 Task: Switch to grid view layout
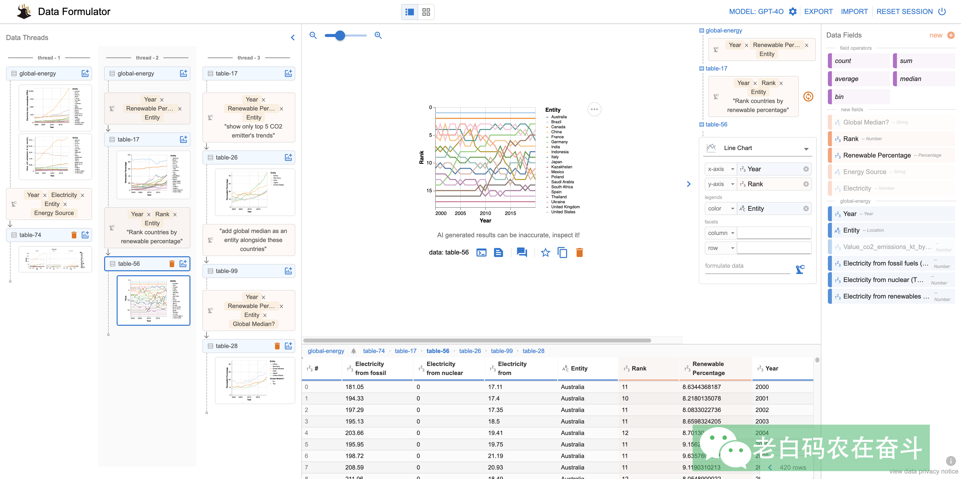pos(426,12)
